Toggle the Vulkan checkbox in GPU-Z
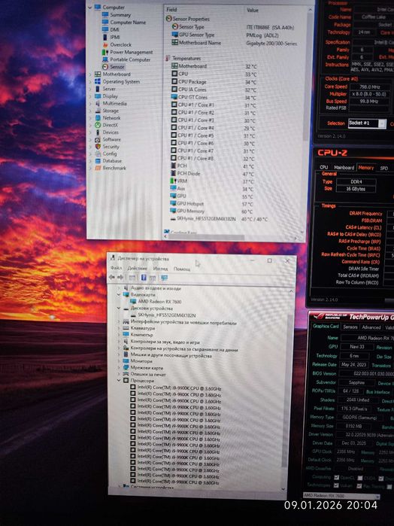 pos(336,485)
